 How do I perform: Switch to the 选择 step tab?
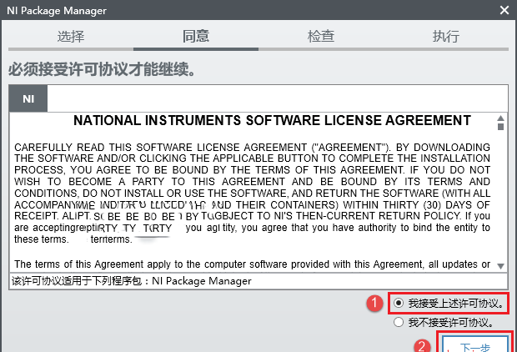point(71,37)
